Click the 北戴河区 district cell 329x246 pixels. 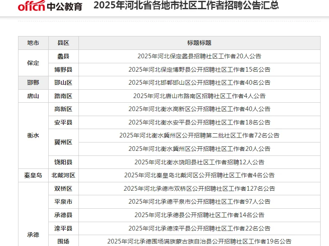63,175
